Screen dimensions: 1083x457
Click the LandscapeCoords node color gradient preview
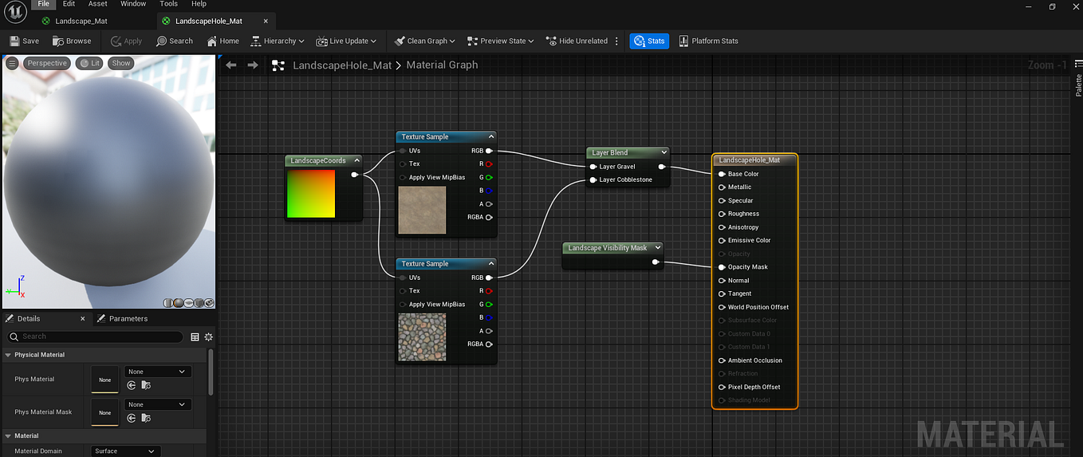311,194
